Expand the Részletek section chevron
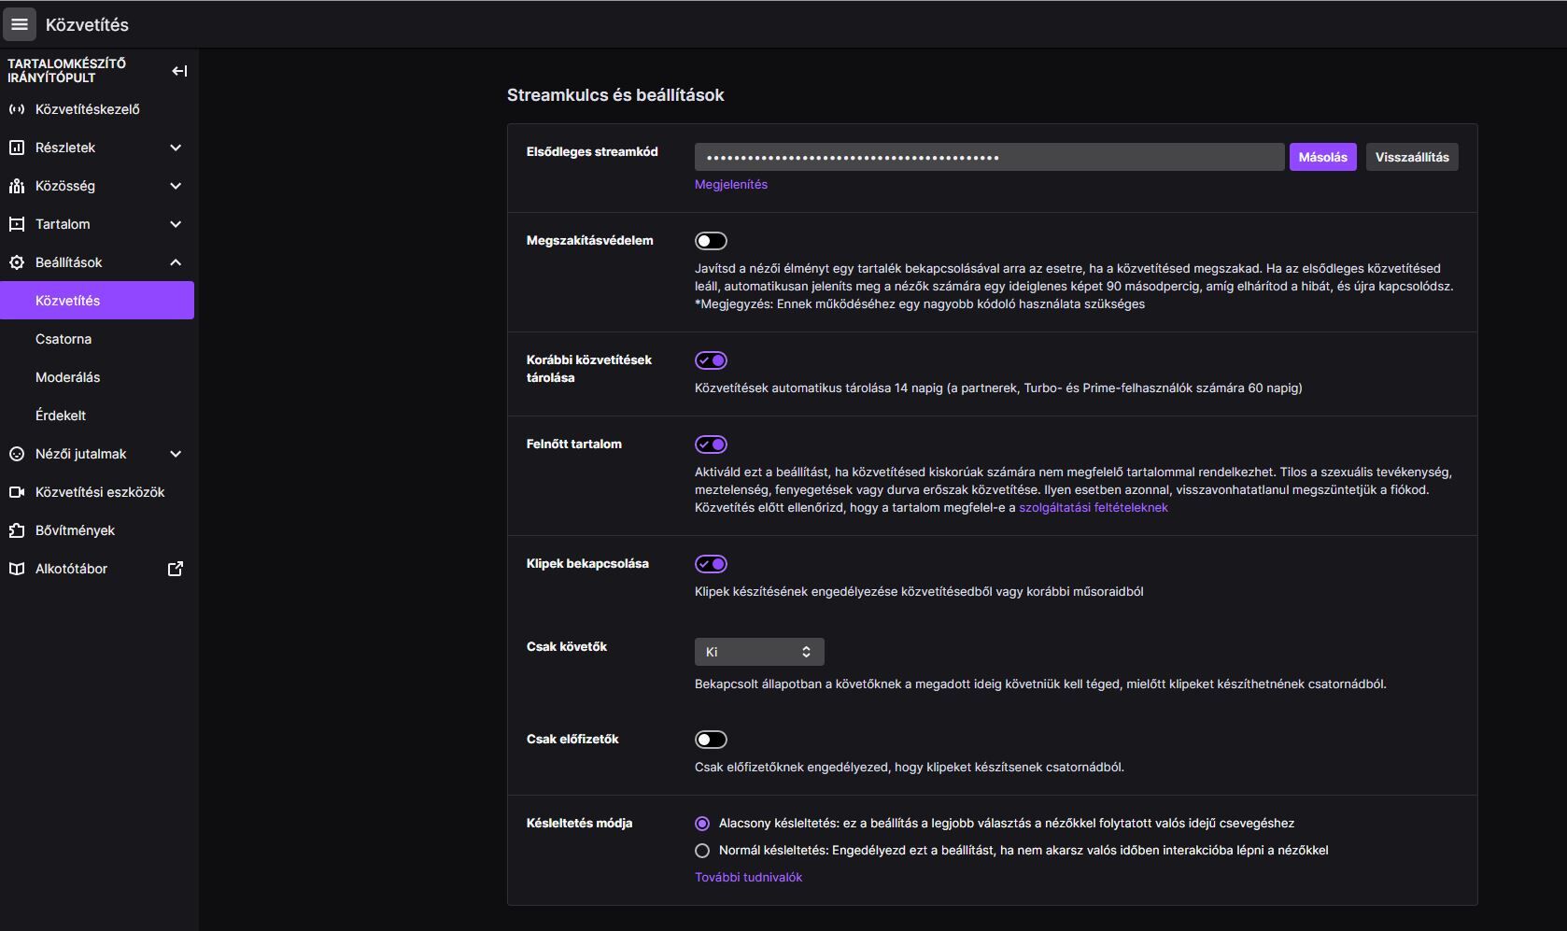 [176, 148]
